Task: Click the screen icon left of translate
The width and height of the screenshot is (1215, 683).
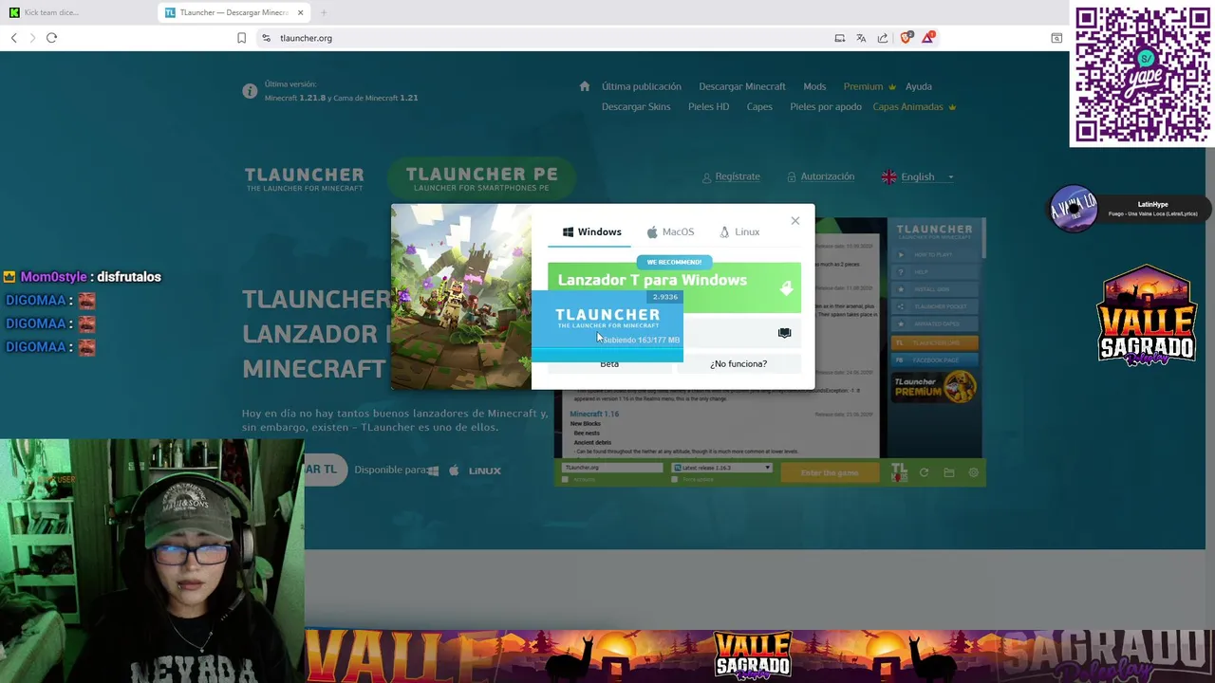Action: 839,38
